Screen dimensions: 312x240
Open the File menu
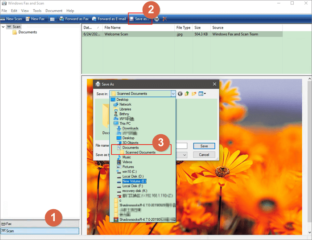click(x=4, y=11)
